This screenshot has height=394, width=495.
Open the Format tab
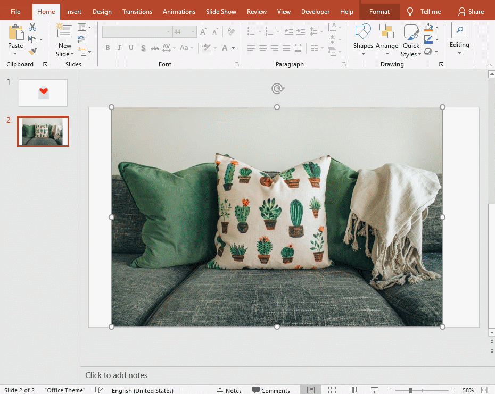pyautogui.click(x=379, y=11)
